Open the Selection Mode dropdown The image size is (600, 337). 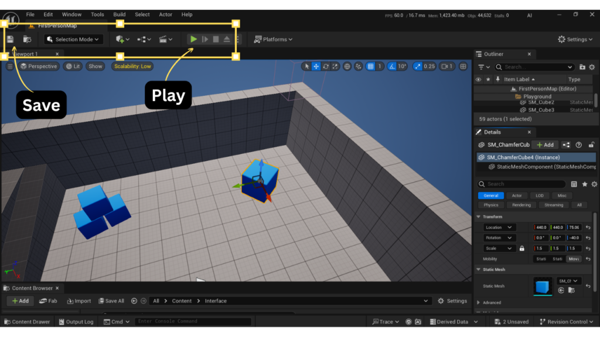pyautogui.click(x=73, y=39)
